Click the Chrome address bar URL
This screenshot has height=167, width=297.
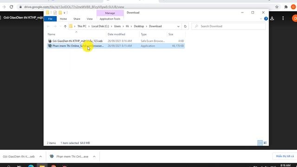coord(74,7)
